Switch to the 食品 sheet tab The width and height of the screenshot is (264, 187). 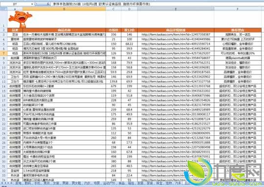click(x=122, y=183)
